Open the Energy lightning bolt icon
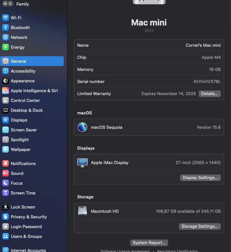 (x=5, y=47)
